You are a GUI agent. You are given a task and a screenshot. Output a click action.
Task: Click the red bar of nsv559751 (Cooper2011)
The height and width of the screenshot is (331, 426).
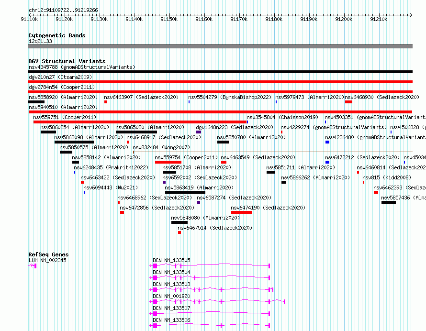pos(140,122)
